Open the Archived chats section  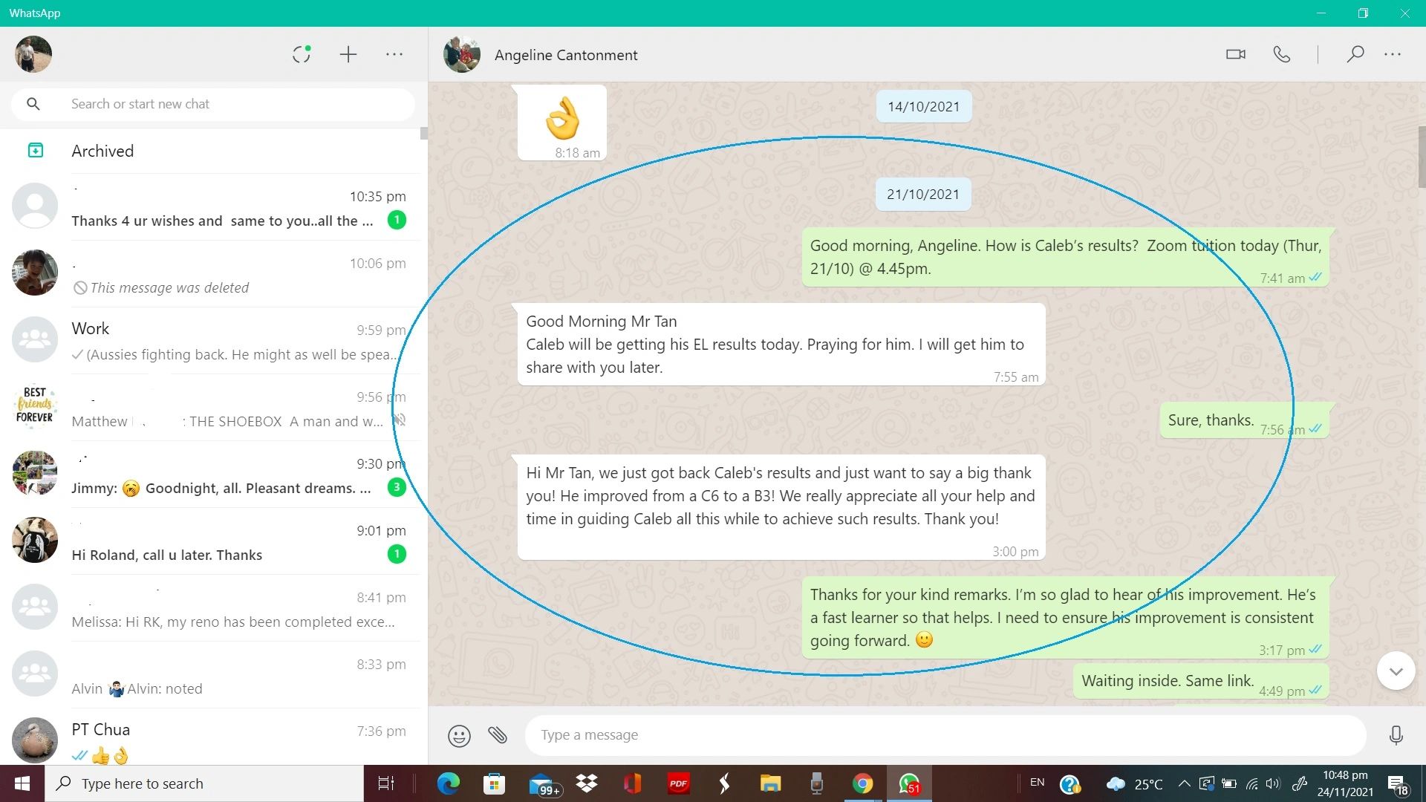coord(102,151)
